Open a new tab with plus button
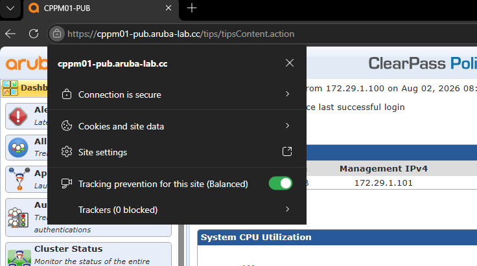The height and width of the screenshot is (266, 477). 192,8
